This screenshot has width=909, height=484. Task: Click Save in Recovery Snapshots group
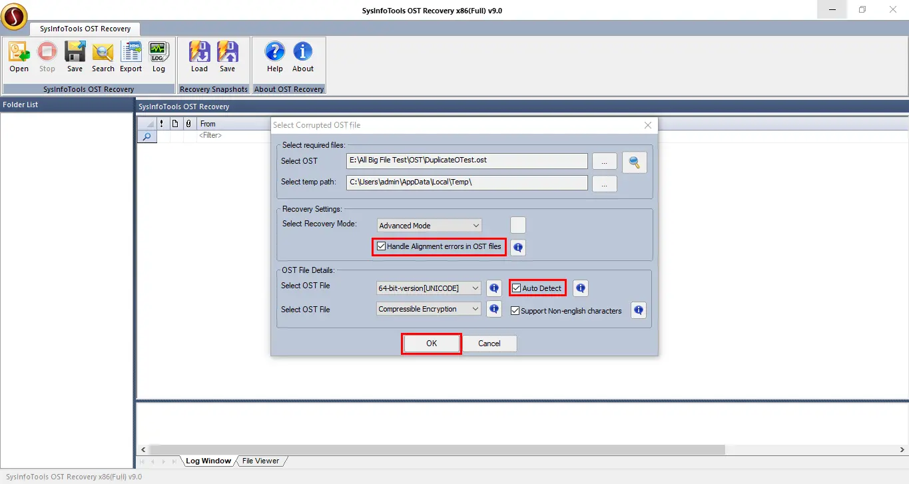pos(227,57)
